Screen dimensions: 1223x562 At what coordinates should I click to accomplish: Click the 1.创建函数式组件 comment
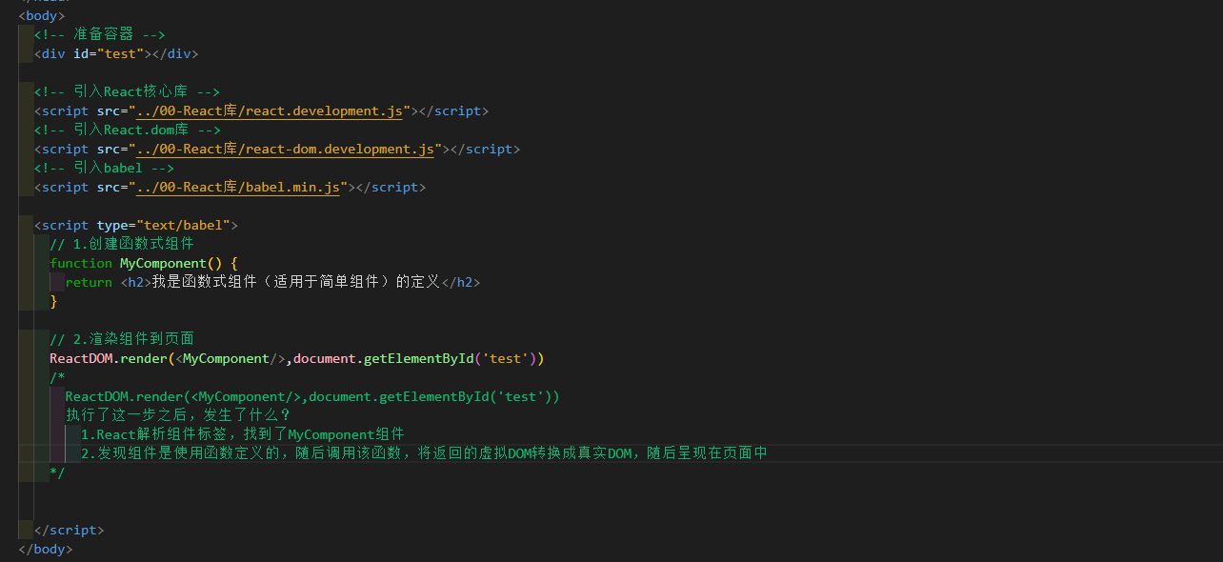(121, 244)
